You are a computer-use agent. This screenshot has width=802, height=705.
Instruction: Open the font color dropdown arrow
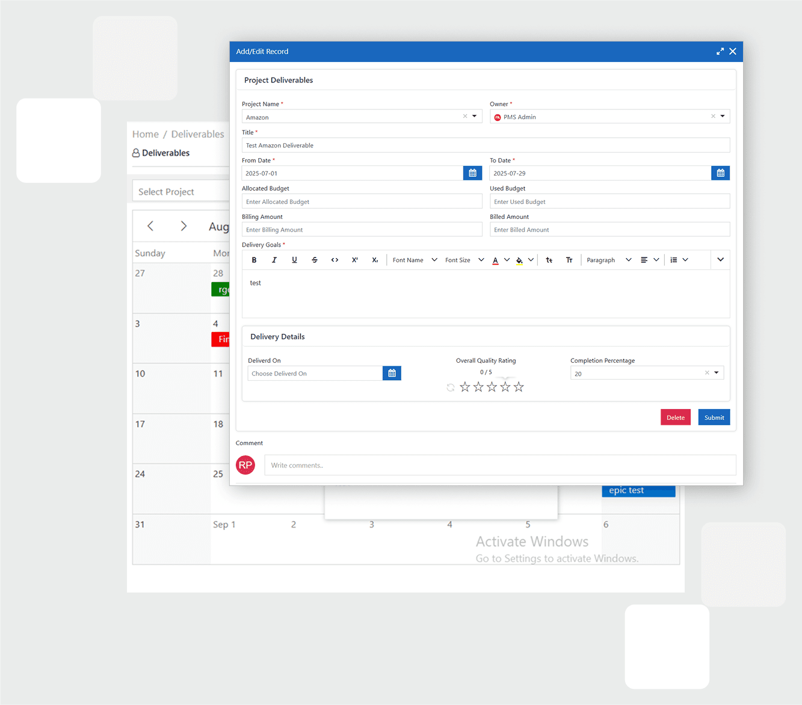point(507,260)
